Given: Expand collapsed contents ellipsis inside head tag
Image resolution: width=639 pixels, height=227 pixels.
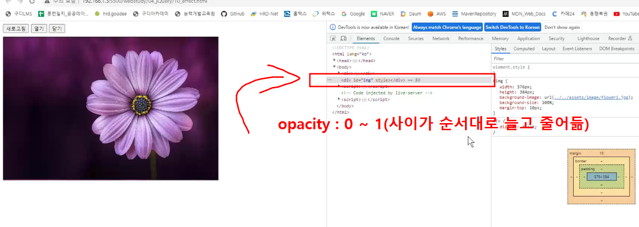Looking at the screenshot, I should 355,61.
